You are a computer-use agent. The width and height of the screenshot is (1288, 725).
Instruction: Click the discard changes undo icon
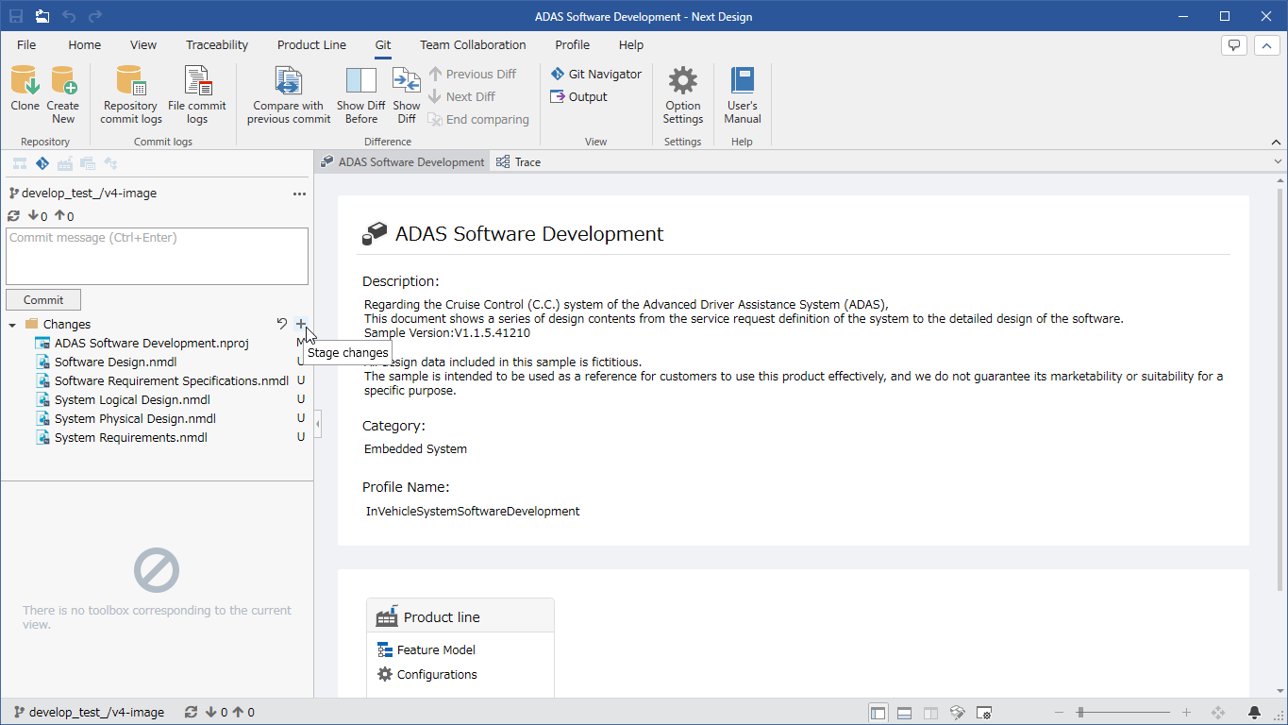click(x=281, y=324)
